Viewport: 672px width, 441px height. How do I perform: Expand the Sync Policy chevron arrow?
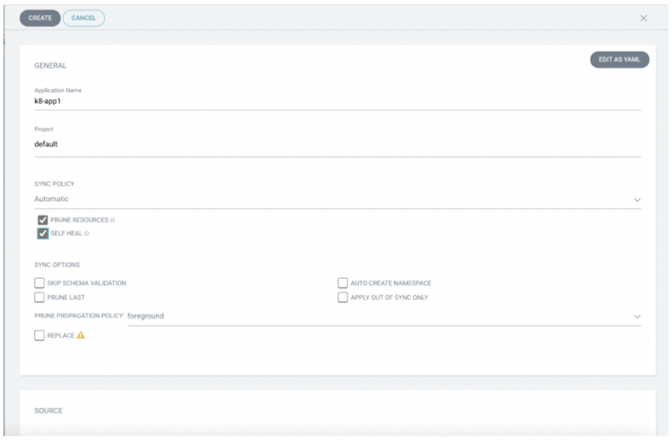point(637,200)
